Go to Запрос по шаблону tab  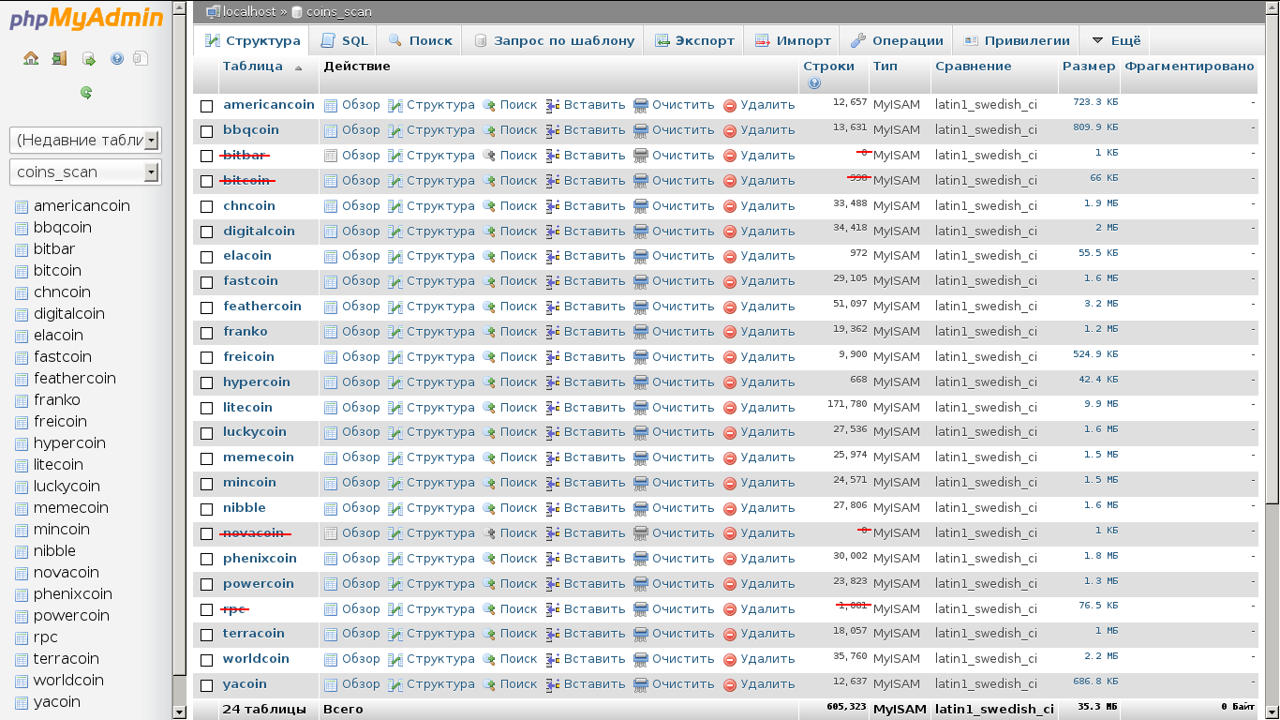(x=554, y=40)
